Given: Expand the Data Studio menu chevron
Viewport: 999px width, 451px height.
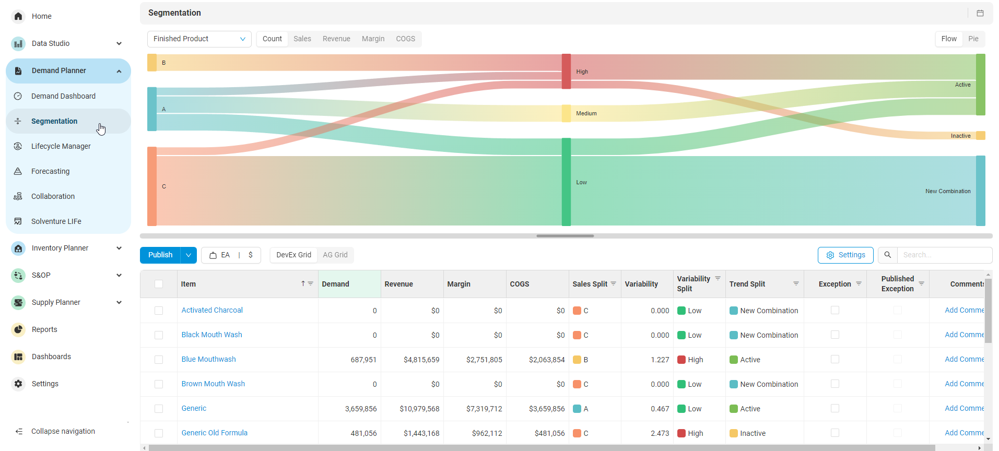Looking at the screenshot, I should tap(119, 43).
